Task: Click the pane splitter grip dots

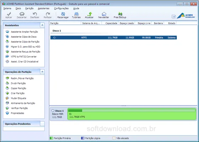Action: [124, 106]
